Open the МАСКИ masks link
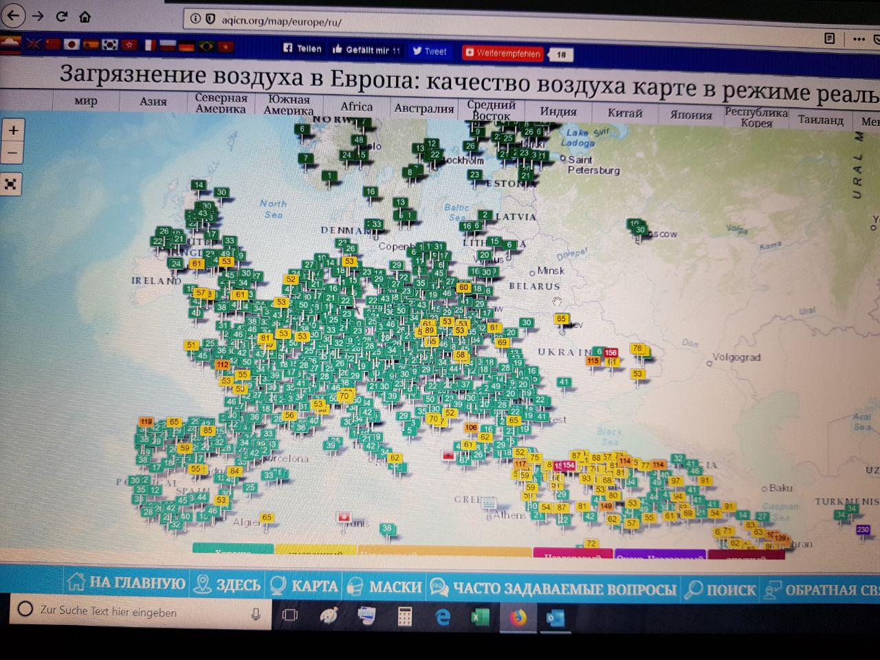The image size is (880, 660). (x=384, y=586)
